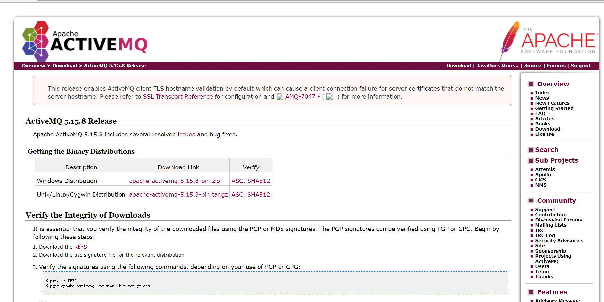Open CMS sub project

point(540,180)
